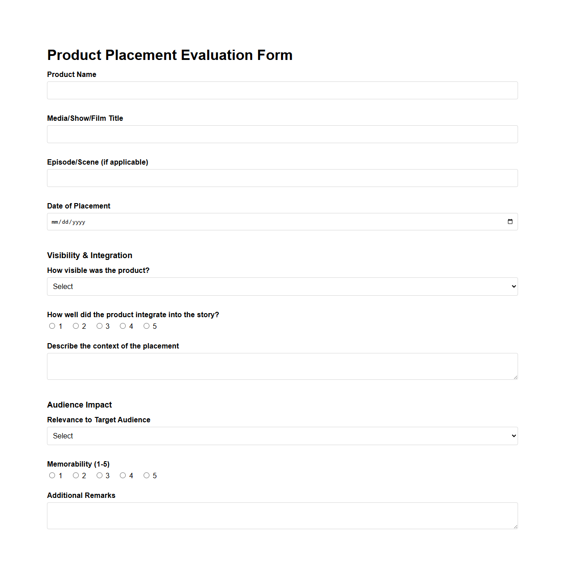Click the placement context text area
The image size is (565, 582).
(282, 366)
